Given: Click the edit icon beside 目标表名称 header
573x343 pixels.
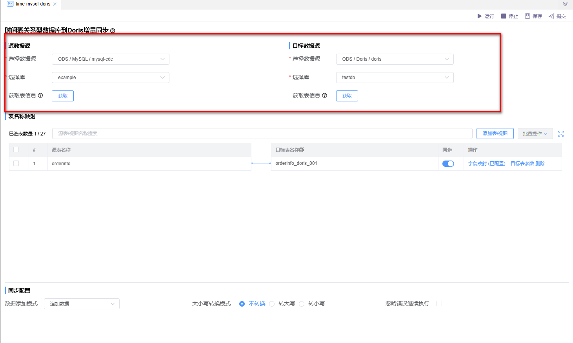Looking at the screenshot, I should [302, 150].
